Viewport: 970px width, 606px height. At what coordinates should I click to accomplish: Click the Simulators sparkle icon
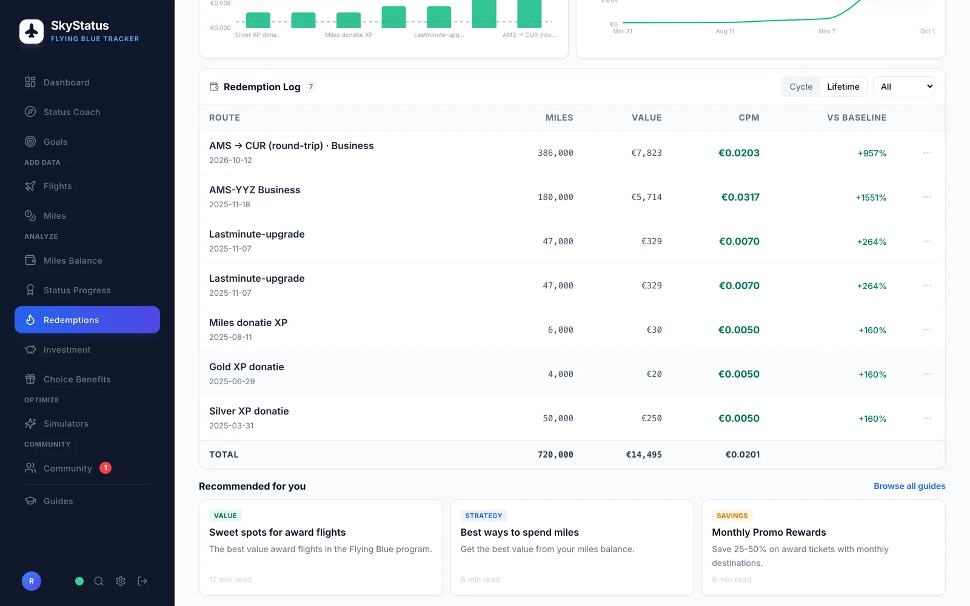click(x=30, y=424)
